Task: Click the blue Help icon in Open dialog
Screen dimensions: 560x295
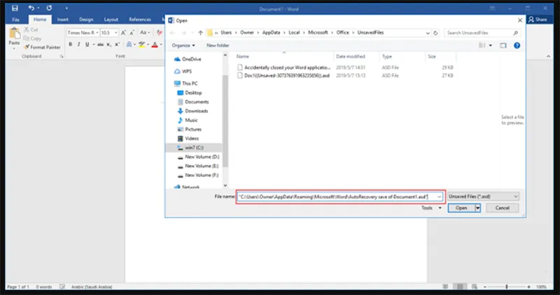Action: tap(517, 45)
